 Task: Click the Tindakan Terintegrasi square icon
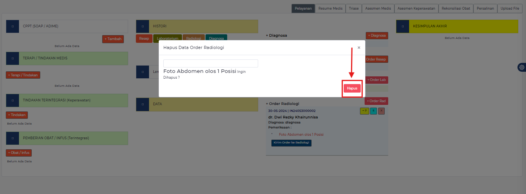pos(12,100)
